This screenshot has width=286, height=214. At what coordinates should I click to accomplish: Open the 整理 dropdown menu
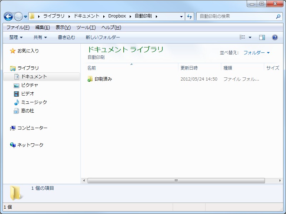pos(14,37)
